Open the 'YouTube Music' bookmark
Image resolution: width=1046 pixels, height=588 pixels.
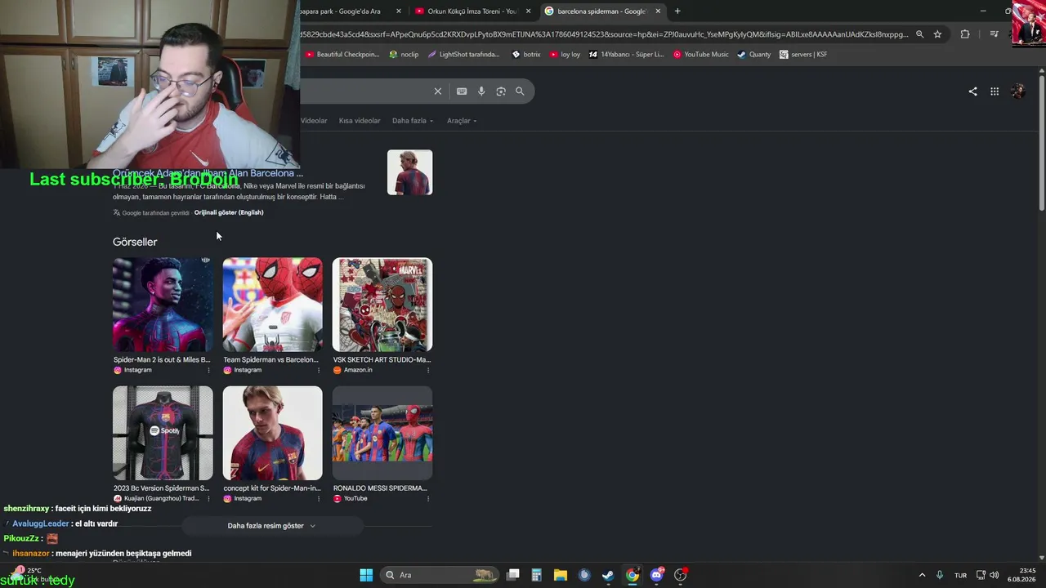tap(700, 55)
